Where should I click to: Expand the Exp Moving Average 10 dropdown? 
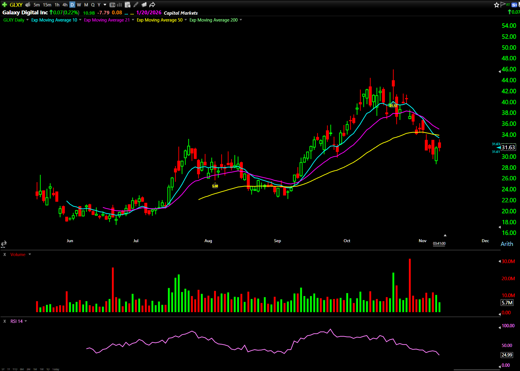tap(80, 20)
